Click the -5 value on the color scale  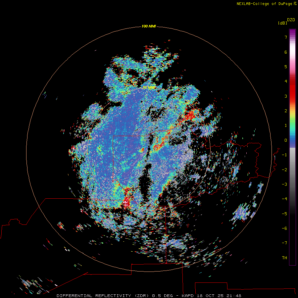point(284,214)
